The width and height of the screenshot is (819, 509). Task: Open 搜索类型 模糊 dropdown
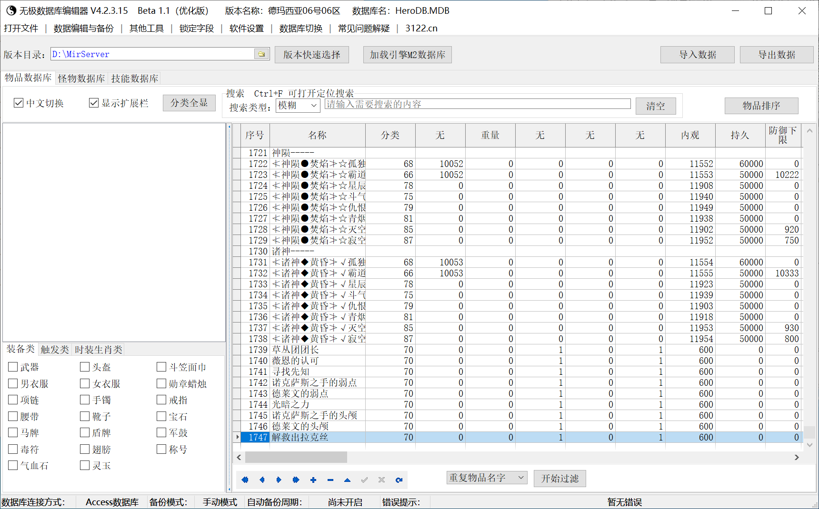click(x=298, y=106)
